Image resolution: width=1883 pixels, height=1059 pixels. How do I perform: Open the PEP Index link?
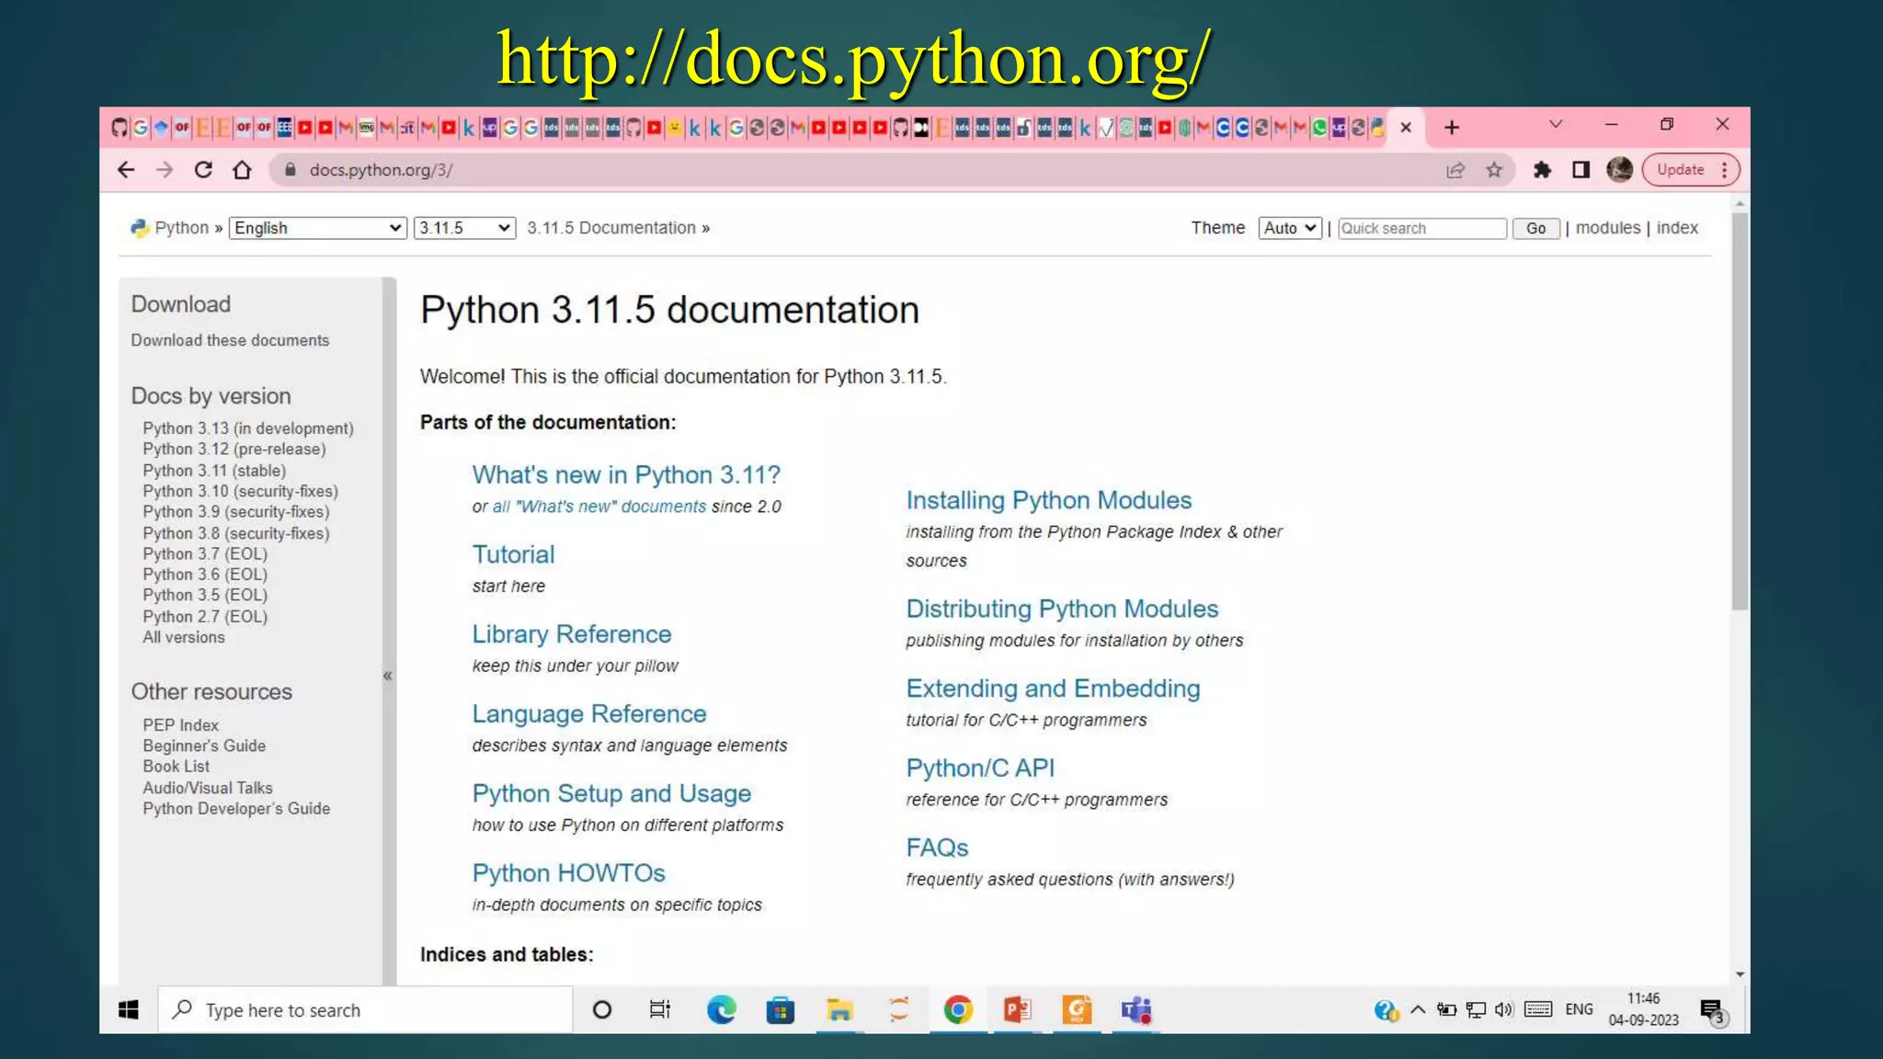181,725
